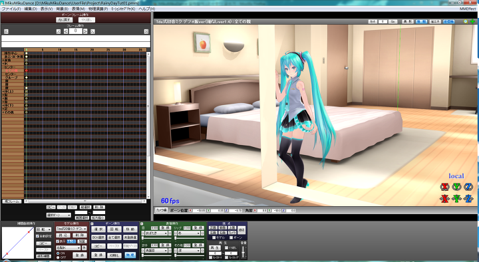Open range-select bone dropdown under timeline
This screenshot has height=262, width=479.
tap(59, 215)
